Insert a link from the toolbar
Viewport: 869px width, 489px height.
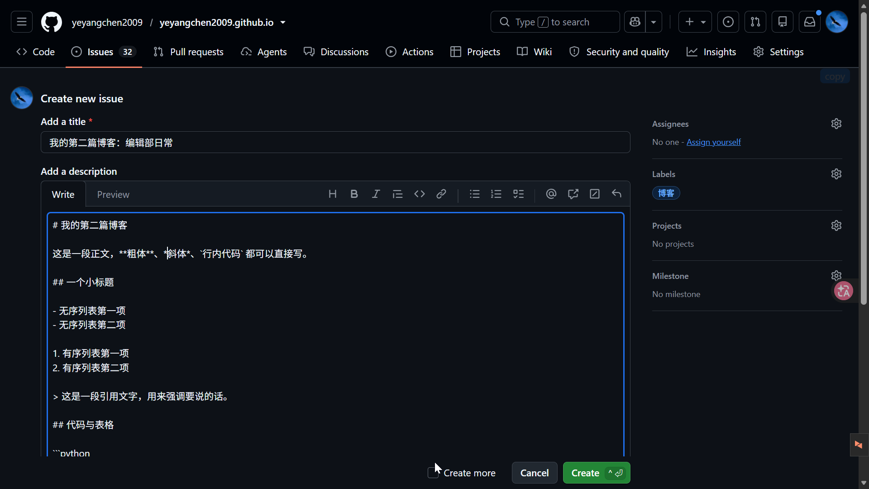coord(441,194)
